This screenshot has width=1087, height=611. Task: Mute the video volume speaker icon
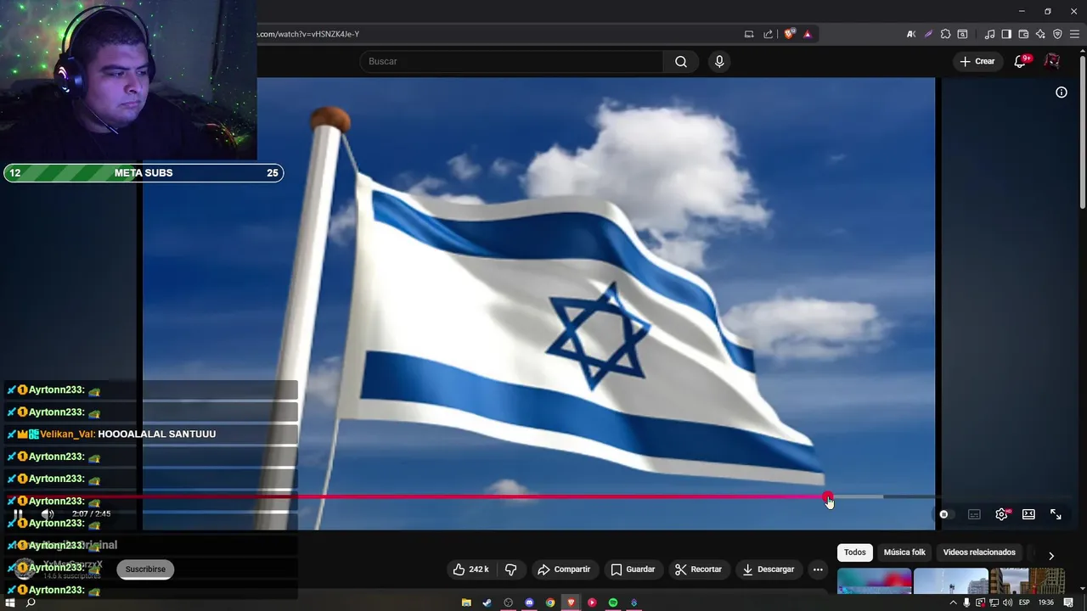[x=48, y=514]
